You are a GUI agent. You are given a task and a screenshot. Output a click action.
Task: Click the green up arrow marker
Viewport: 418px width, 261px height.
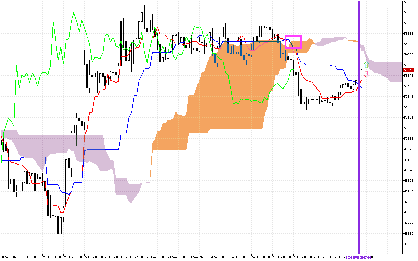click(x=366, y=65)
